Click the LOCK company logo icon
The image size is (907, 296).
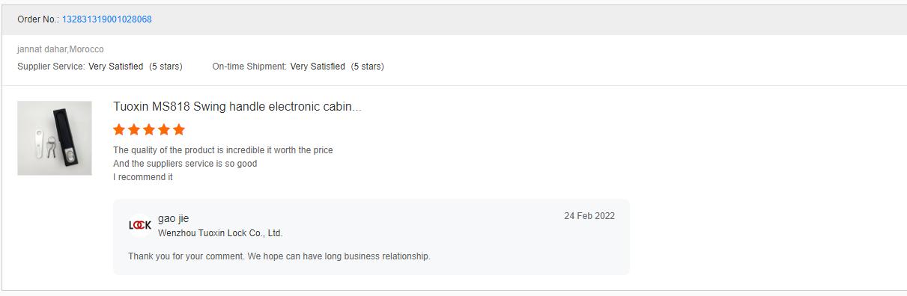click(140, 225)
